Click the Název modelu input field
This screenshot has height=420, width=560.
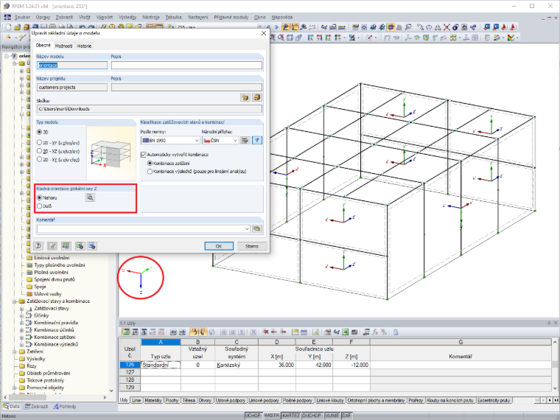pos(72,66)
